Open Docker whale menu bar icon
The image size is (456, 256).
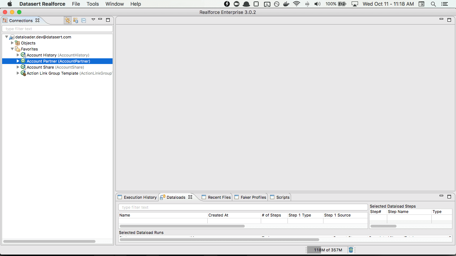286,4
